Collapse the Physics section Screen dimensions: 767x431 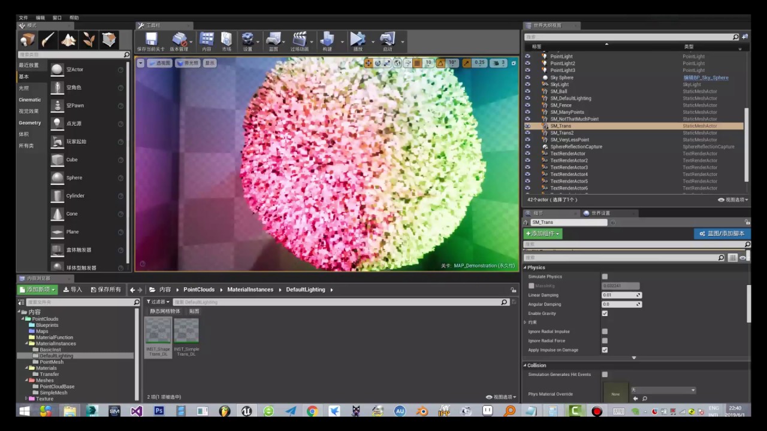[525, 268]
